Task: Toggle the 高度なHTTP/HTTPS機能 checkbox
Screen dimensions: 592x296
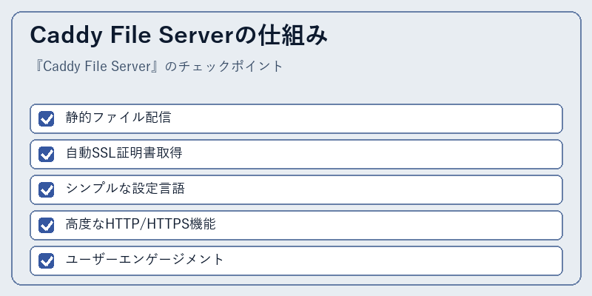Action: [47, 225]
